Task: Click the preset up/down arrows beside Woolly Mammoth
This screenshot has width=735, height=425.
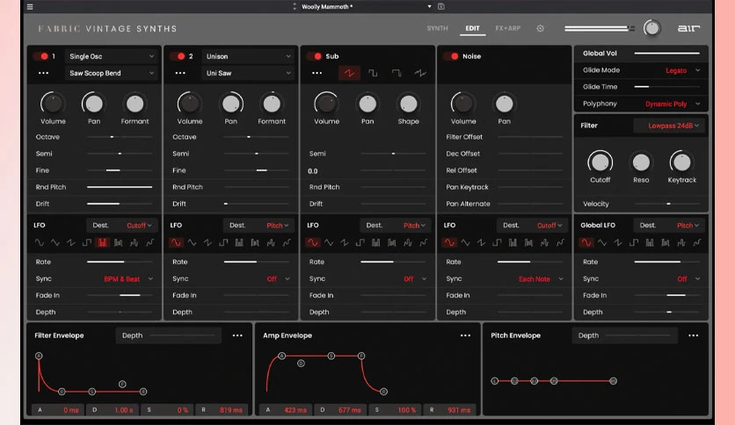Action: pyautogui.click(x=295, y=6)
